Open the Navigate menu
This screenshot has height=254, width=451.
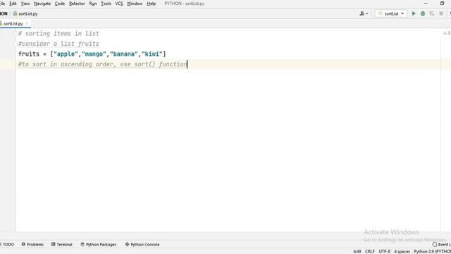[42, 4]
